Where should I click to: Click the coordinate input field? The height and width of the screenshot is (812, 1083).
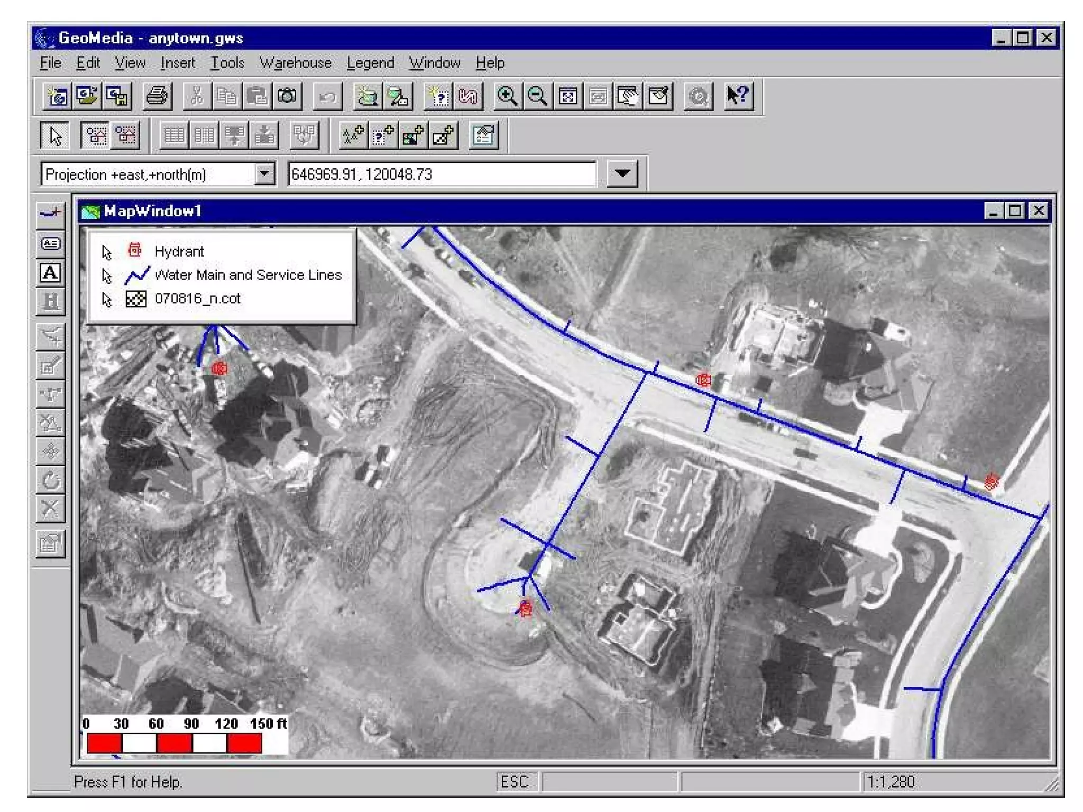tap(442, 174)
